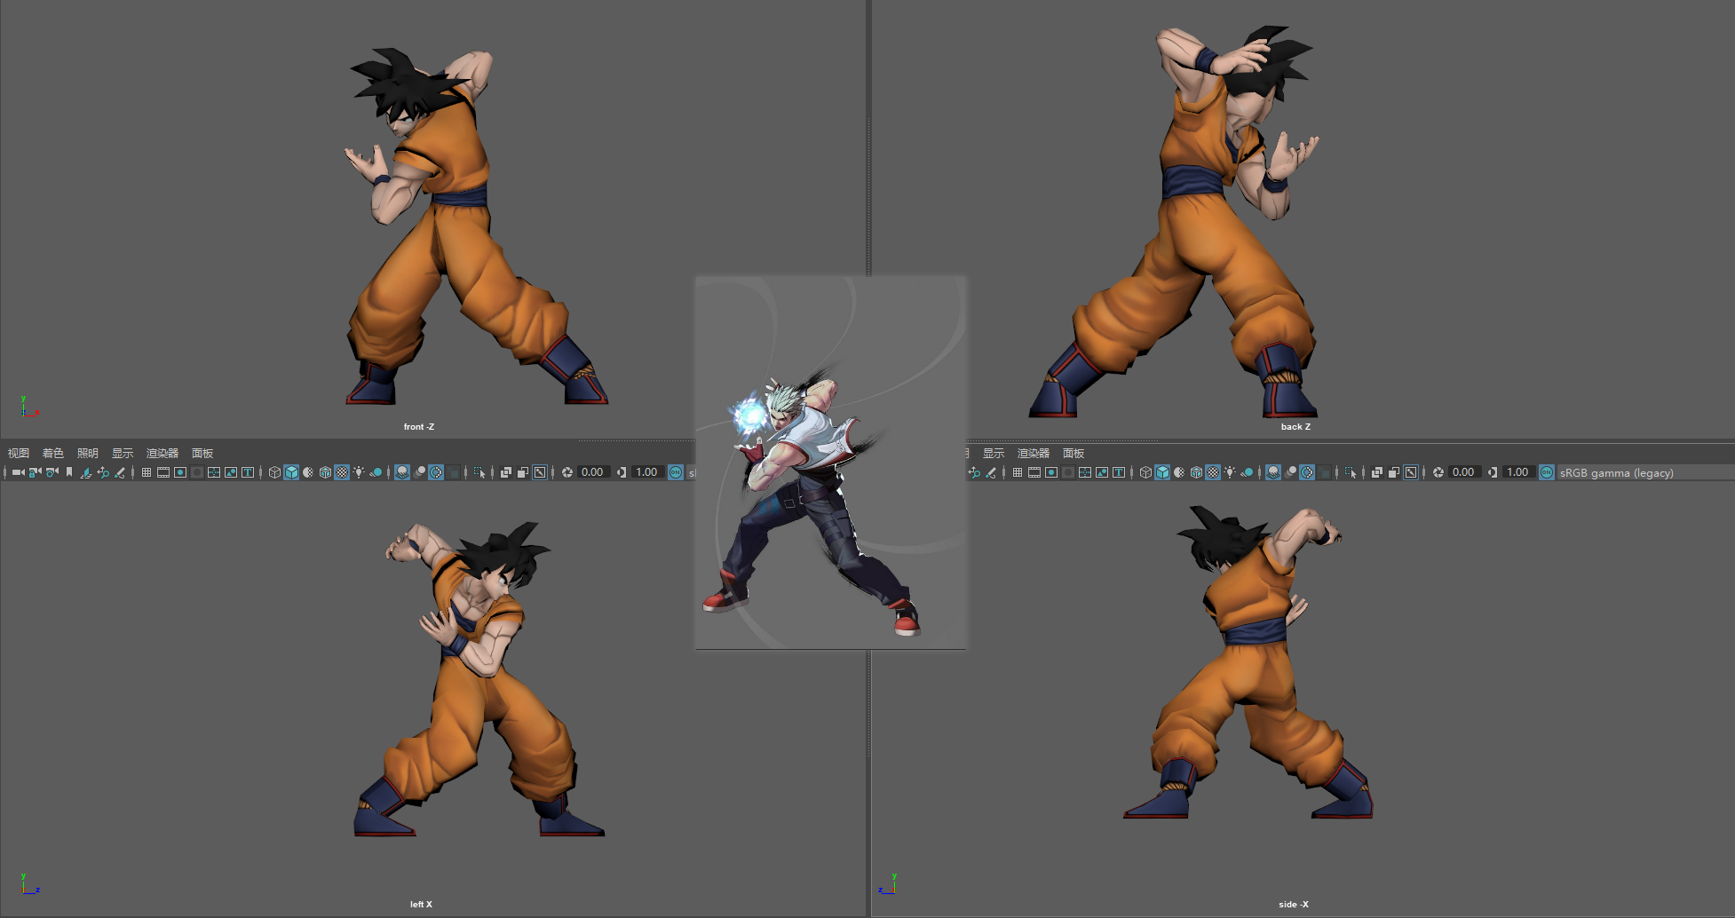
Task: Open the 视图 menu
Action: point(19,453)
